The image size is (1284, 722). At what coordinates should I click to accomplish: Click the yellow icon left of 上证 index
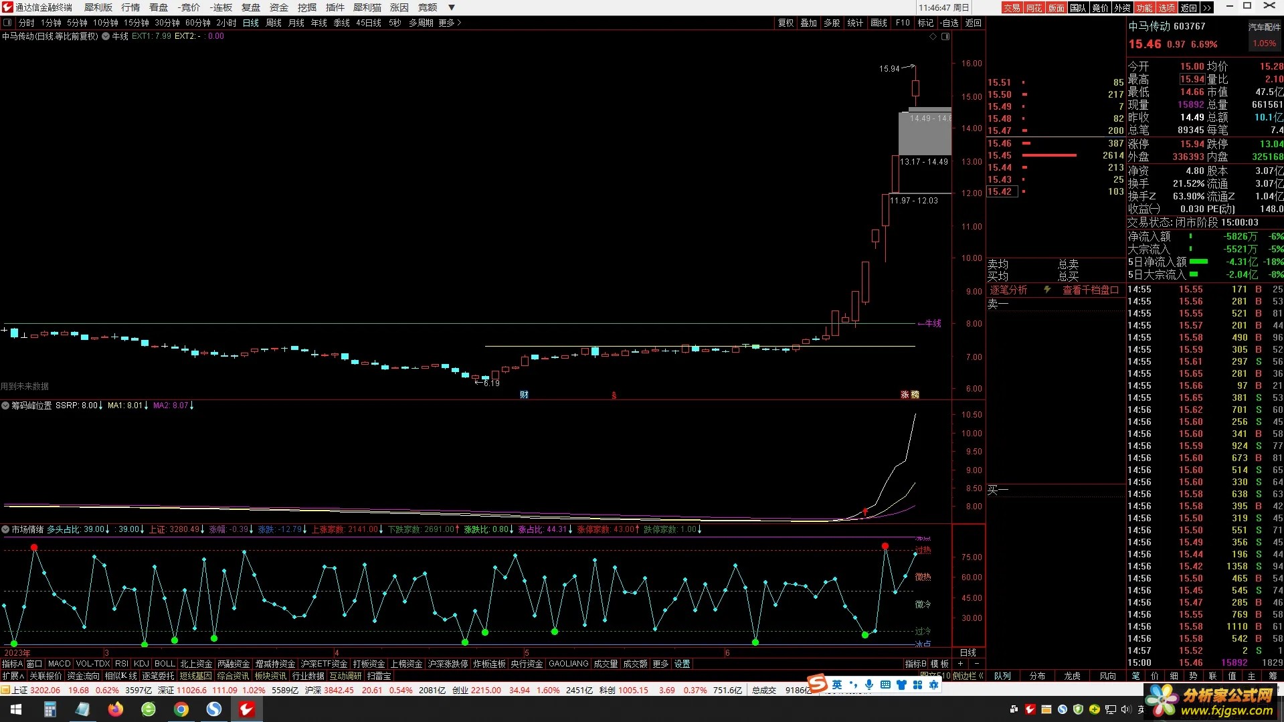(5, 690)
